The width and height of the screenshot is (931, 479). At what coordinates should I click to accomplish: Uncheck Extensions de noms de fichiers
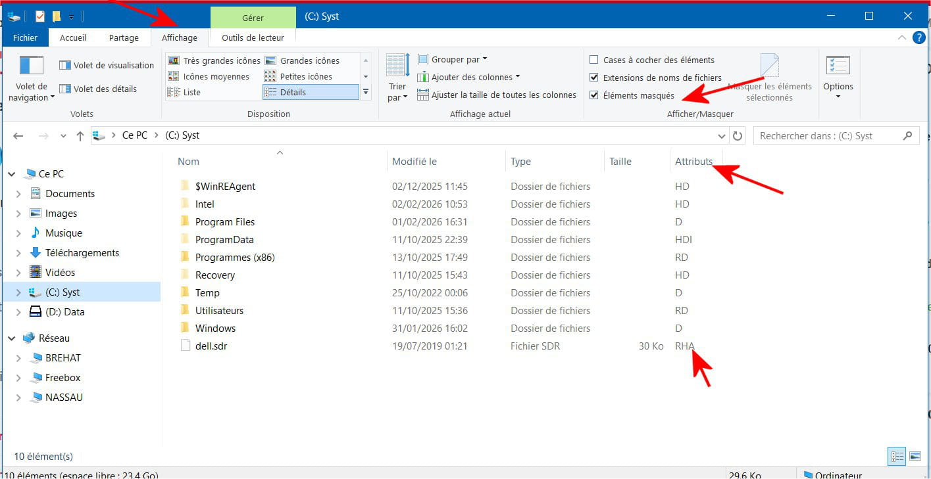[x=594, y=78]
